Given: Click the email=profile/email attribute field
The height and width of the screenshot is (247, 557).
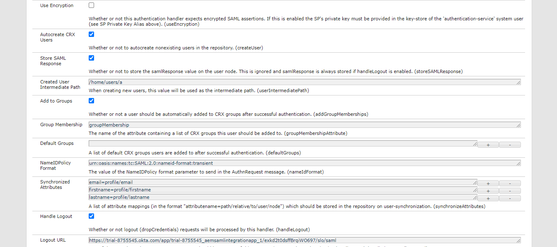Looking at the screenshot, I should (x=249, y=182).
